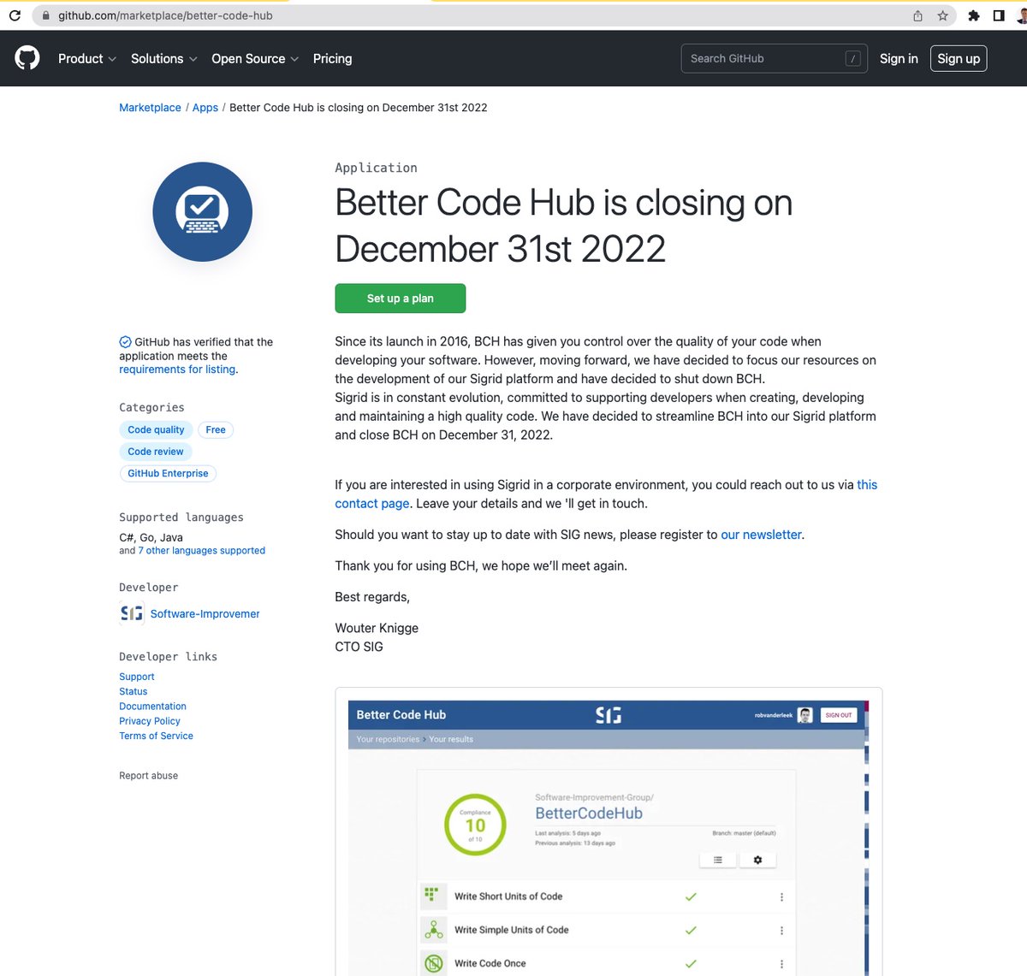
Task: Open requirements for listing link
Action: (177, 370)
